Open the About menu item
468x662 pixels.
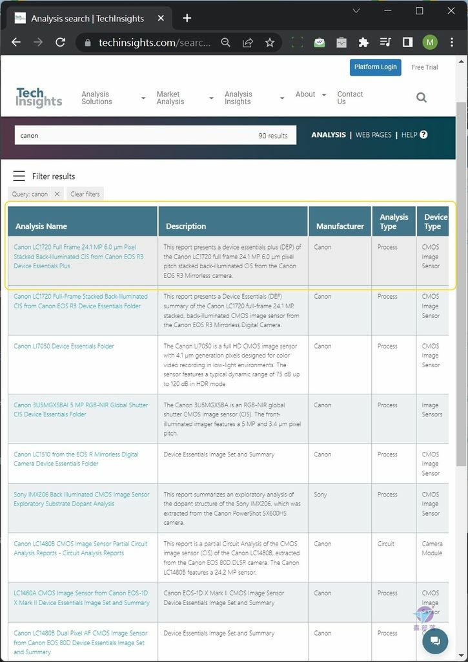(305, 94)
